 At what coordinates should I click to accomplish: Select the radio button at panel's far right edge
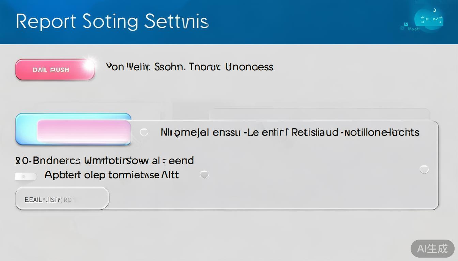pyautogui.click(x=424, y=169)
